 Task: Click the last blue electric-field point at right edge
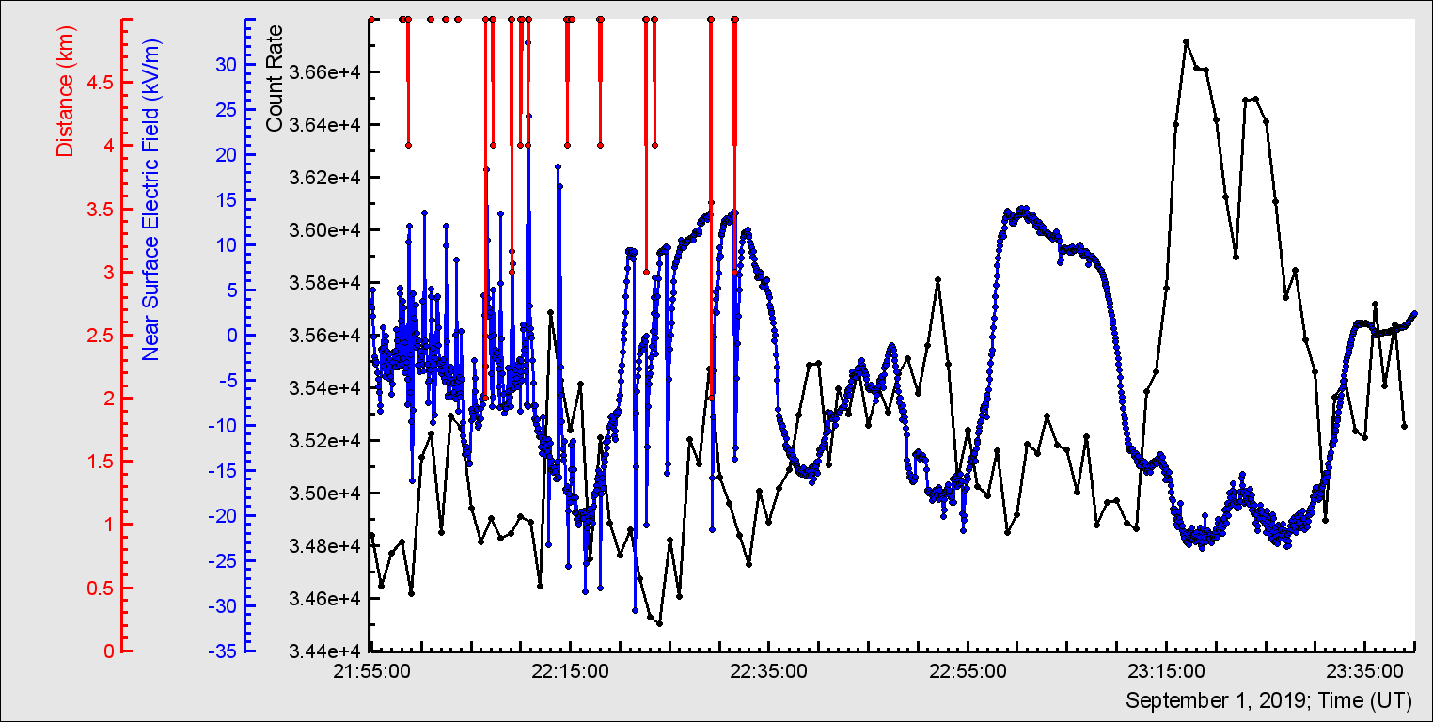(1414, 314)
